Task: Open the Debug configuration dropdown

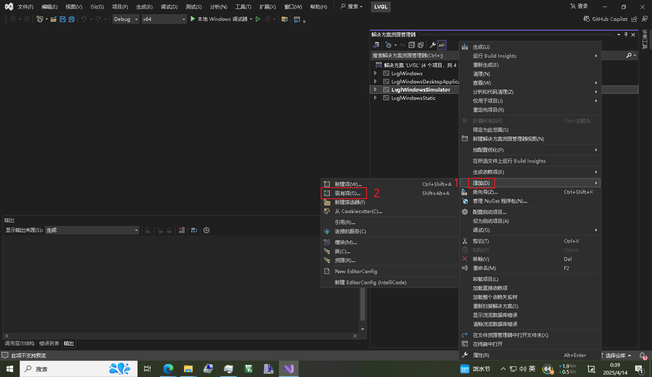Action: 126,19
